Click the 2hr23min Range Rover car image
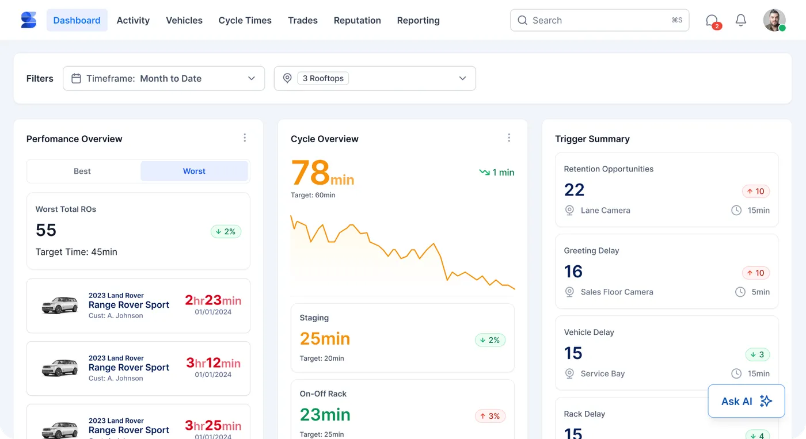 click(60, 306)
